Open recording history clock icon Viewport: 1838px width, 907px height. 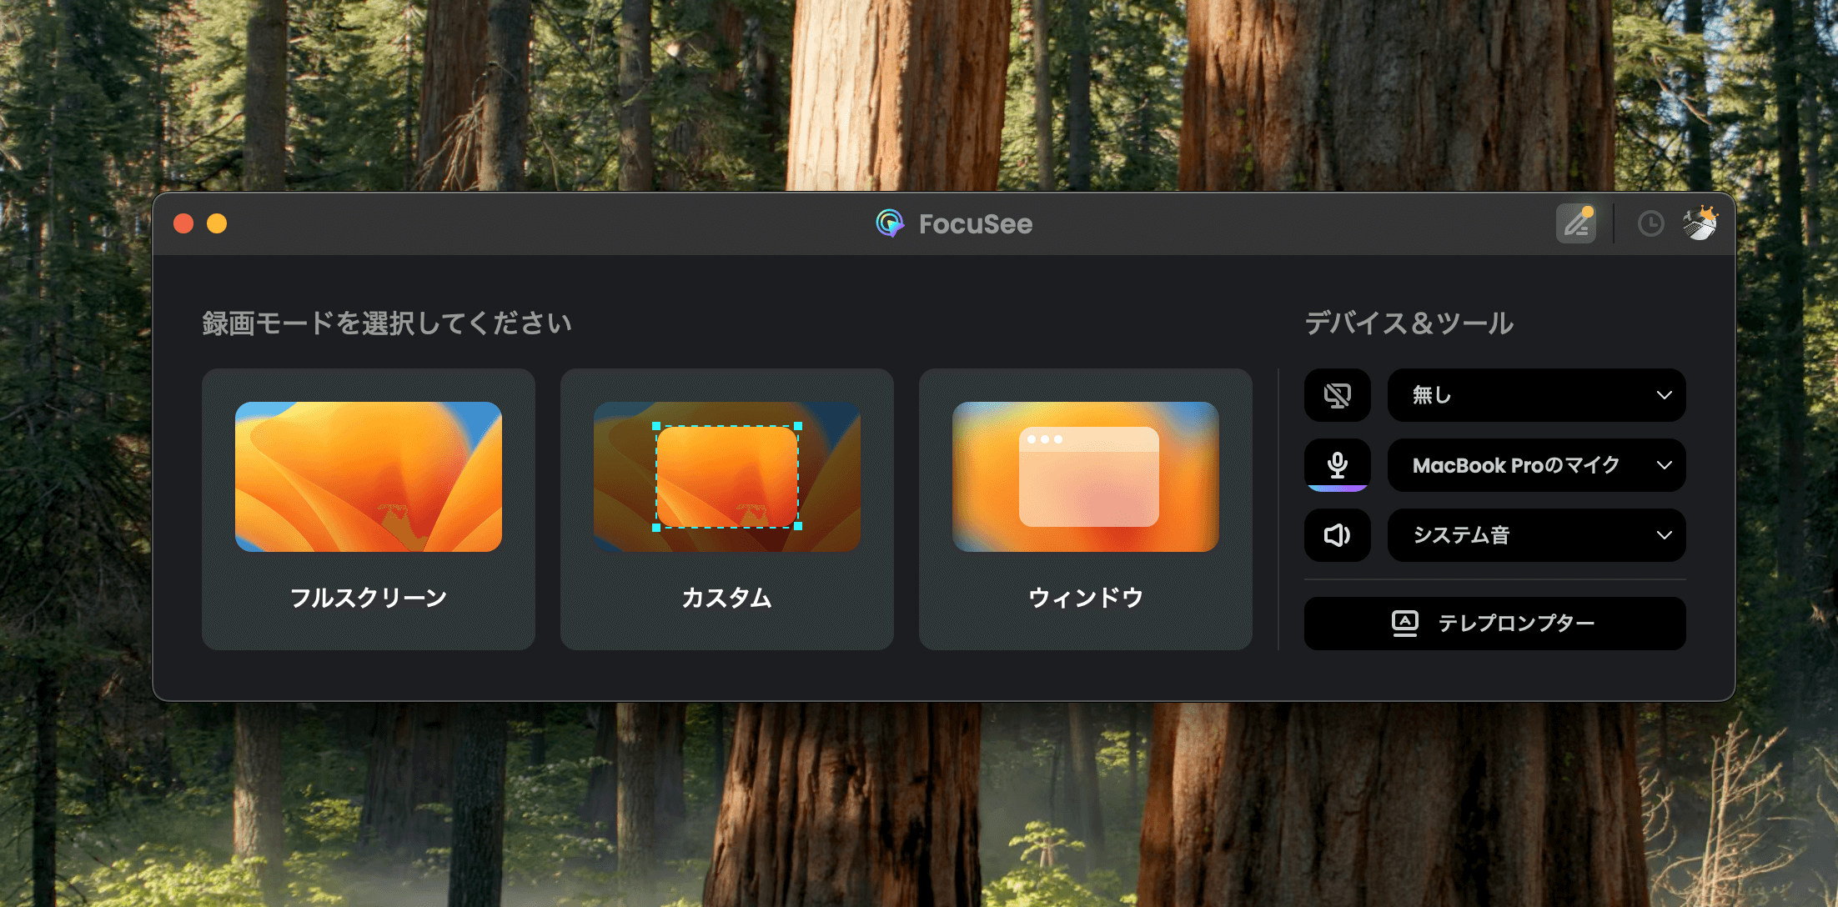1650,223
